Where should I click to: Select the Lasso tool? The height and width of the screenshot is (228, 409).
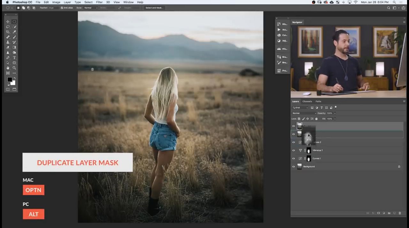(x=8, y=27)
